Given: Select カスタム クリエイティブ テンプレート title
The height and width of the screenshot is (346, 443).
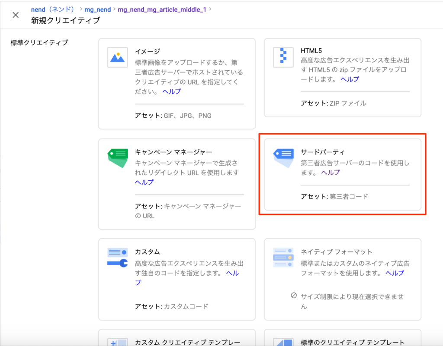Looking at the screenshot, I should click(188, 342).
